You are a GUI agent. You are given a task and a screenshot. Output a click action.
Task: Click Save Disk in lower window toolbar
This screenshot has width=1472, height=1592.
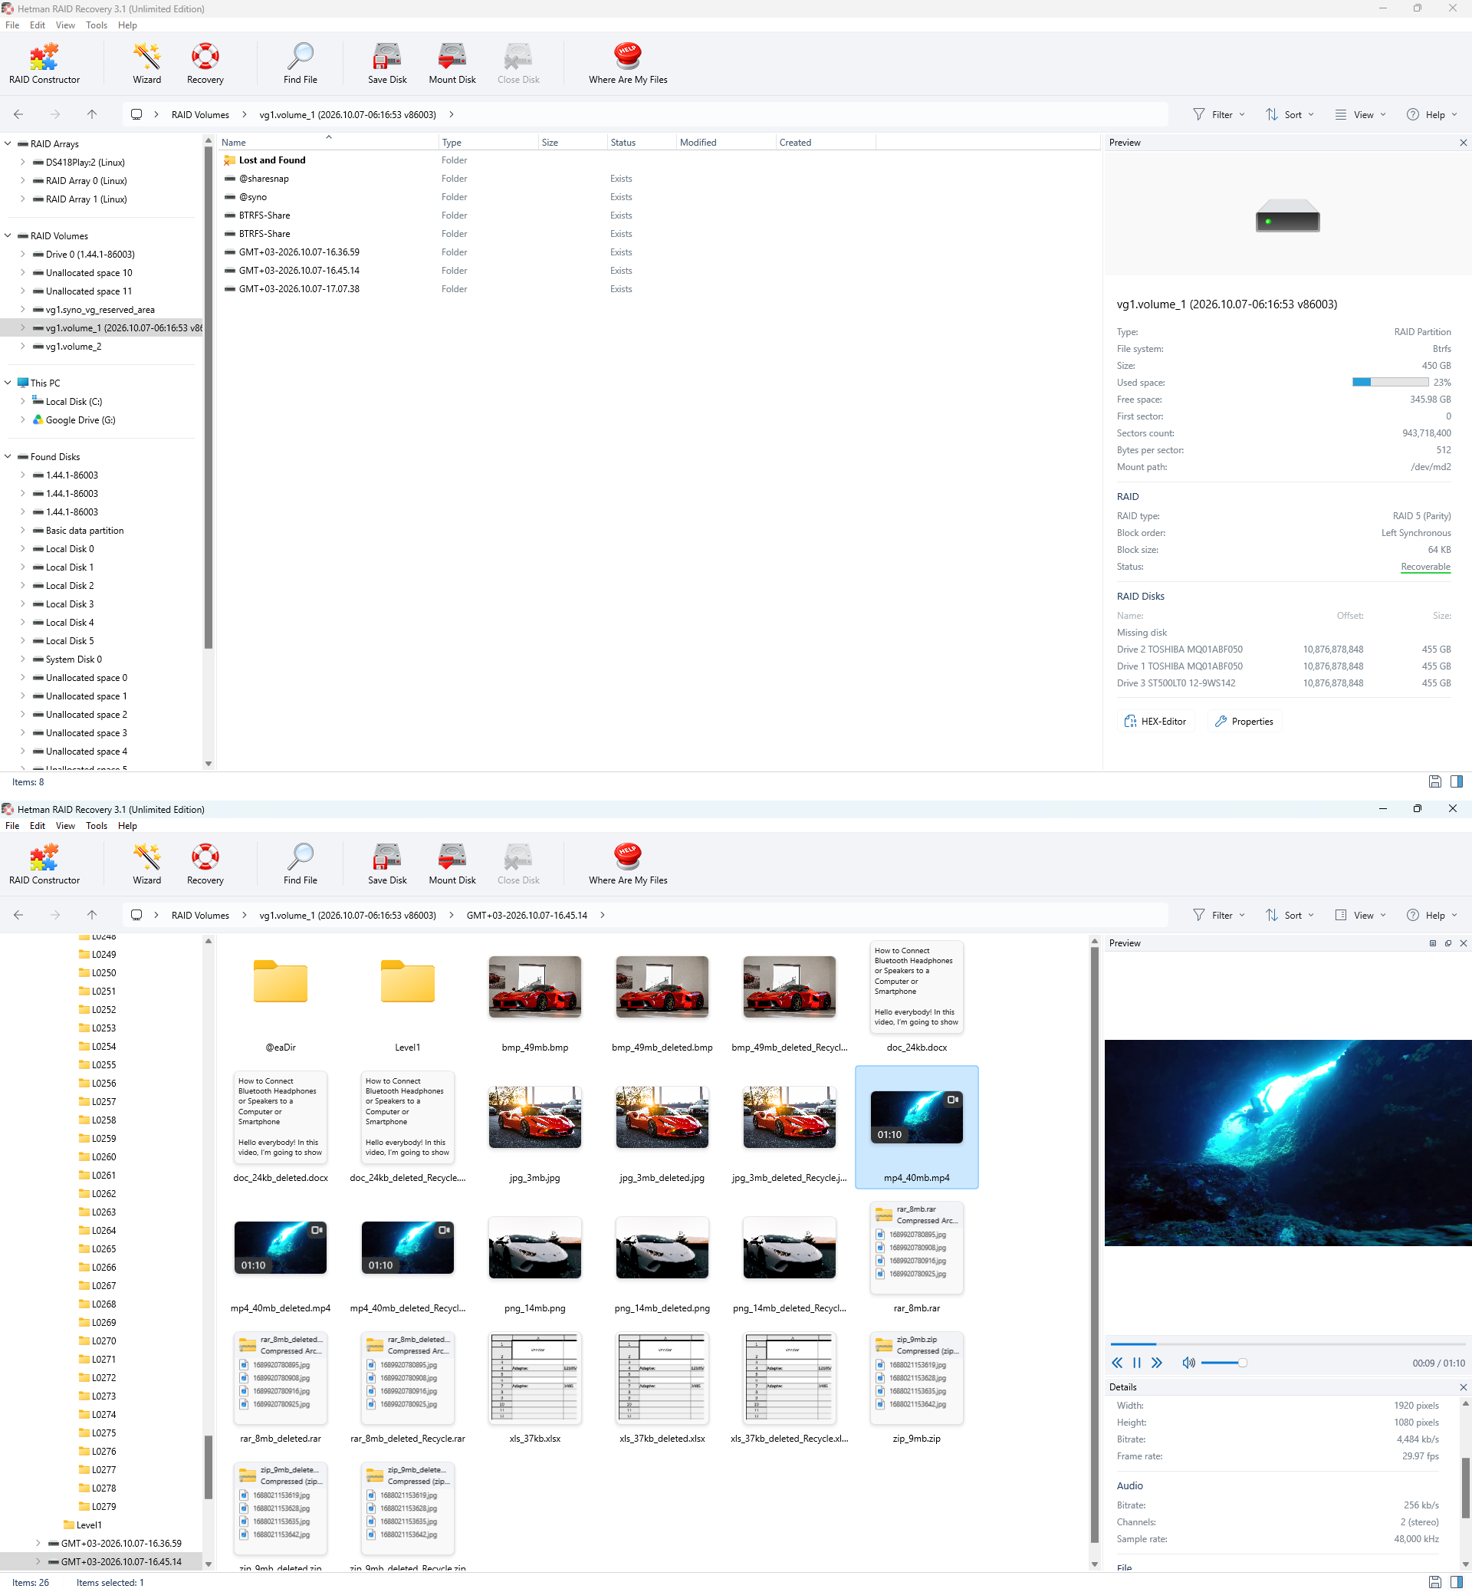click(387, 863)
